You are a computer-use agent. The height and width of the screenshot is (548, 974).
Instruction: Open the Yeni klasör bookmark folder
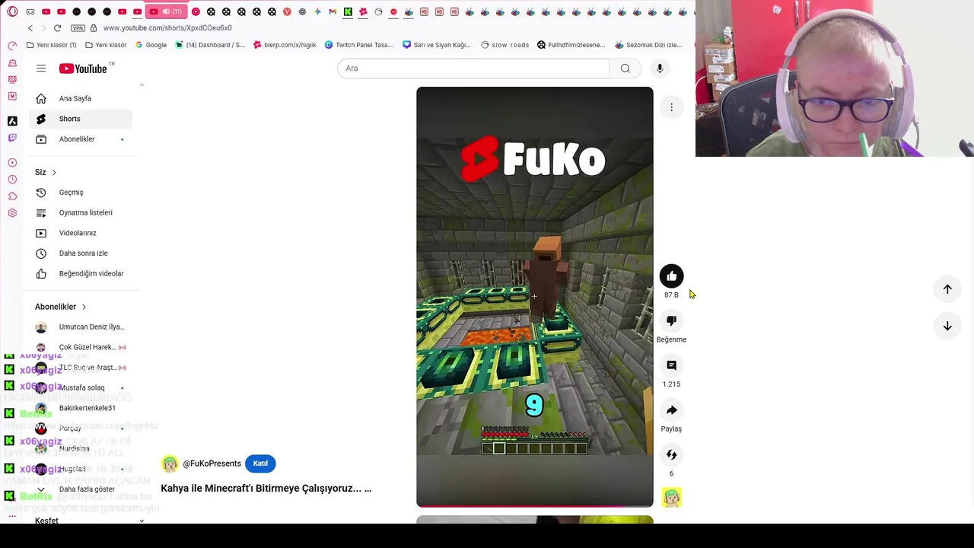(x=106, y=45)
